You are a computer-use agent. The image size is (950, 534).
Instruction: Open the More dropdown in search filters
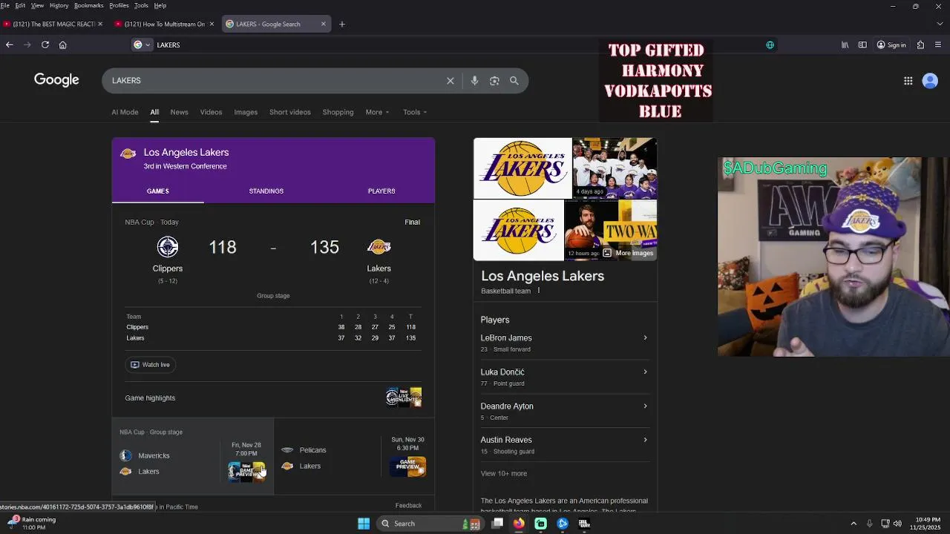377,112
